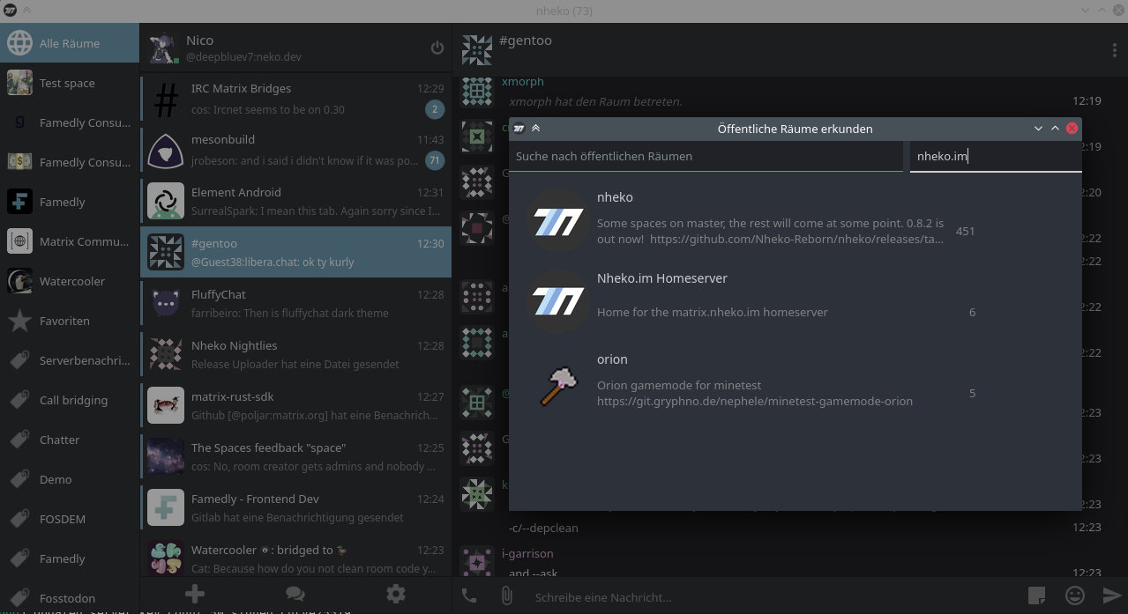Open Nico's profile avatar
The height and width of the screenshot is (614, 1128).
tap(162, 48)
